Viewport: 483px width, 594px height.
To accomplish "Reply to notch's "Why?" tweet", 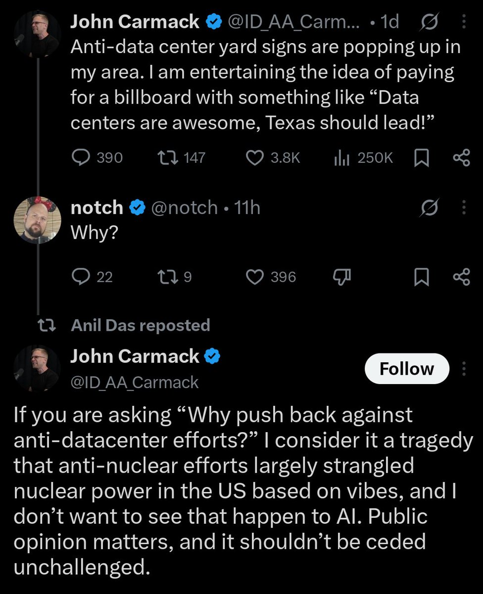I will coord(92,277).
